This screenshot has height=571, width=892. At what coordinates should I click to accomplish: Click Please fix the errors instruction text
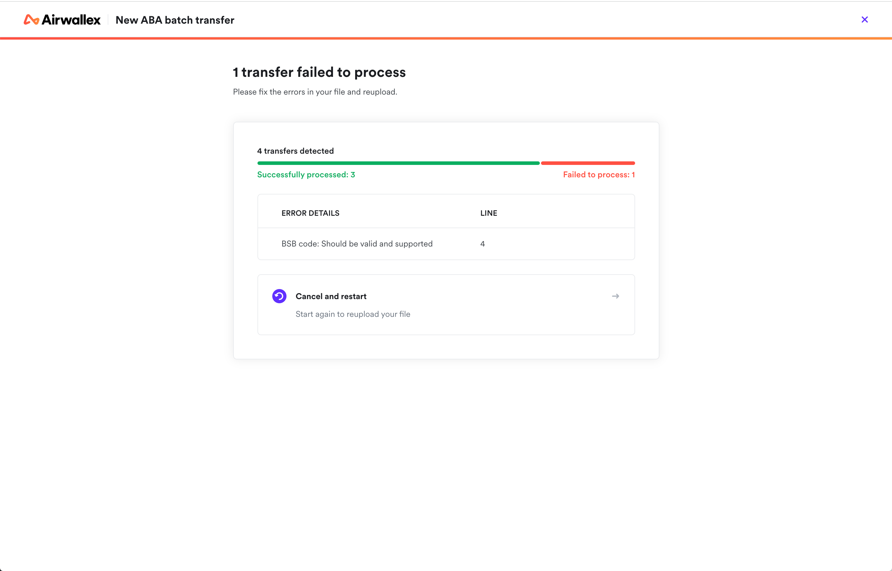(315, 92)
